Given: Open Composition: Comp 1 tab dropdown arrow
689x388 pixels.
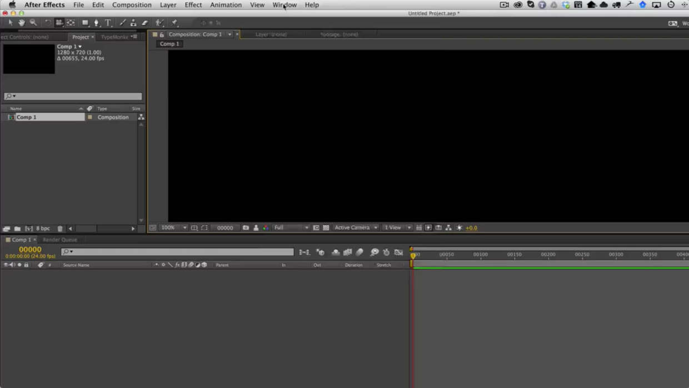Looking at the screenshot, I should [229, 34].
